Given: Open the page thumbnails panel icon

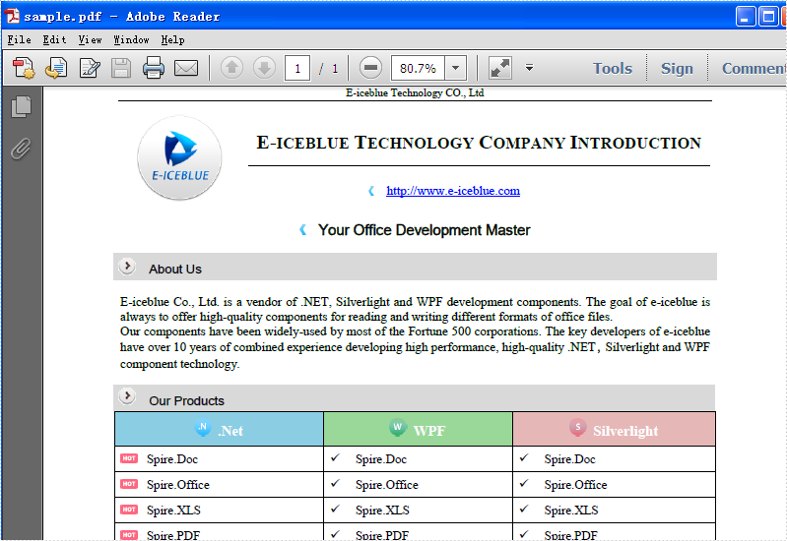Looking at the screenshot, I should (21, 107).
